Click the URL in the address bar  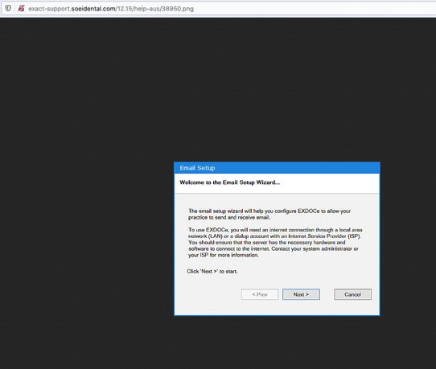[x=111, y=9]
